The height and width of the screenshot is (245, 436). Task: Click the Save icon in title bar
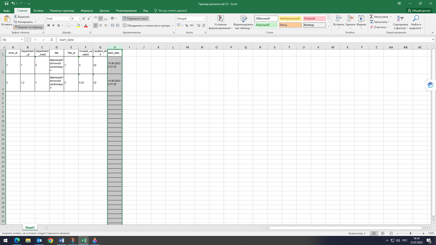[x=6, y=4]
